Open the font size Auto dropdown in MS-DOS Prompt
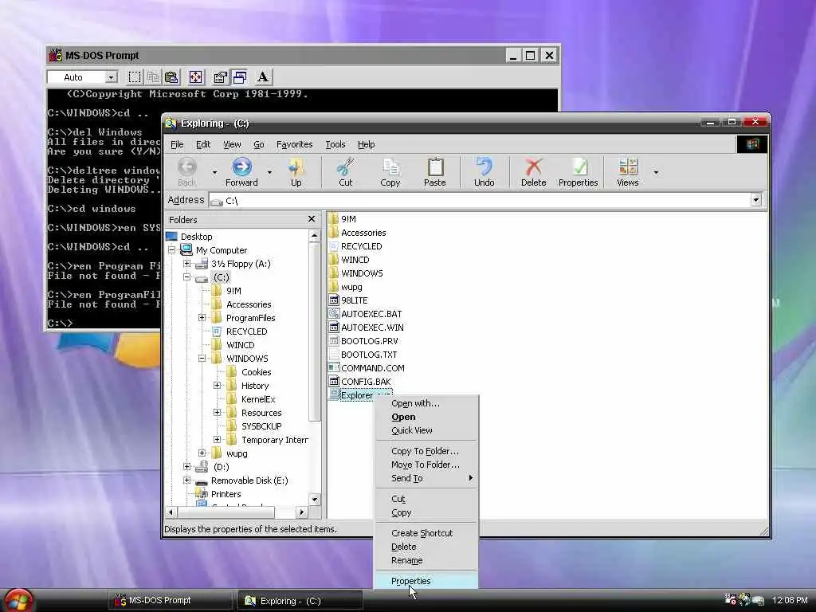 111,77
